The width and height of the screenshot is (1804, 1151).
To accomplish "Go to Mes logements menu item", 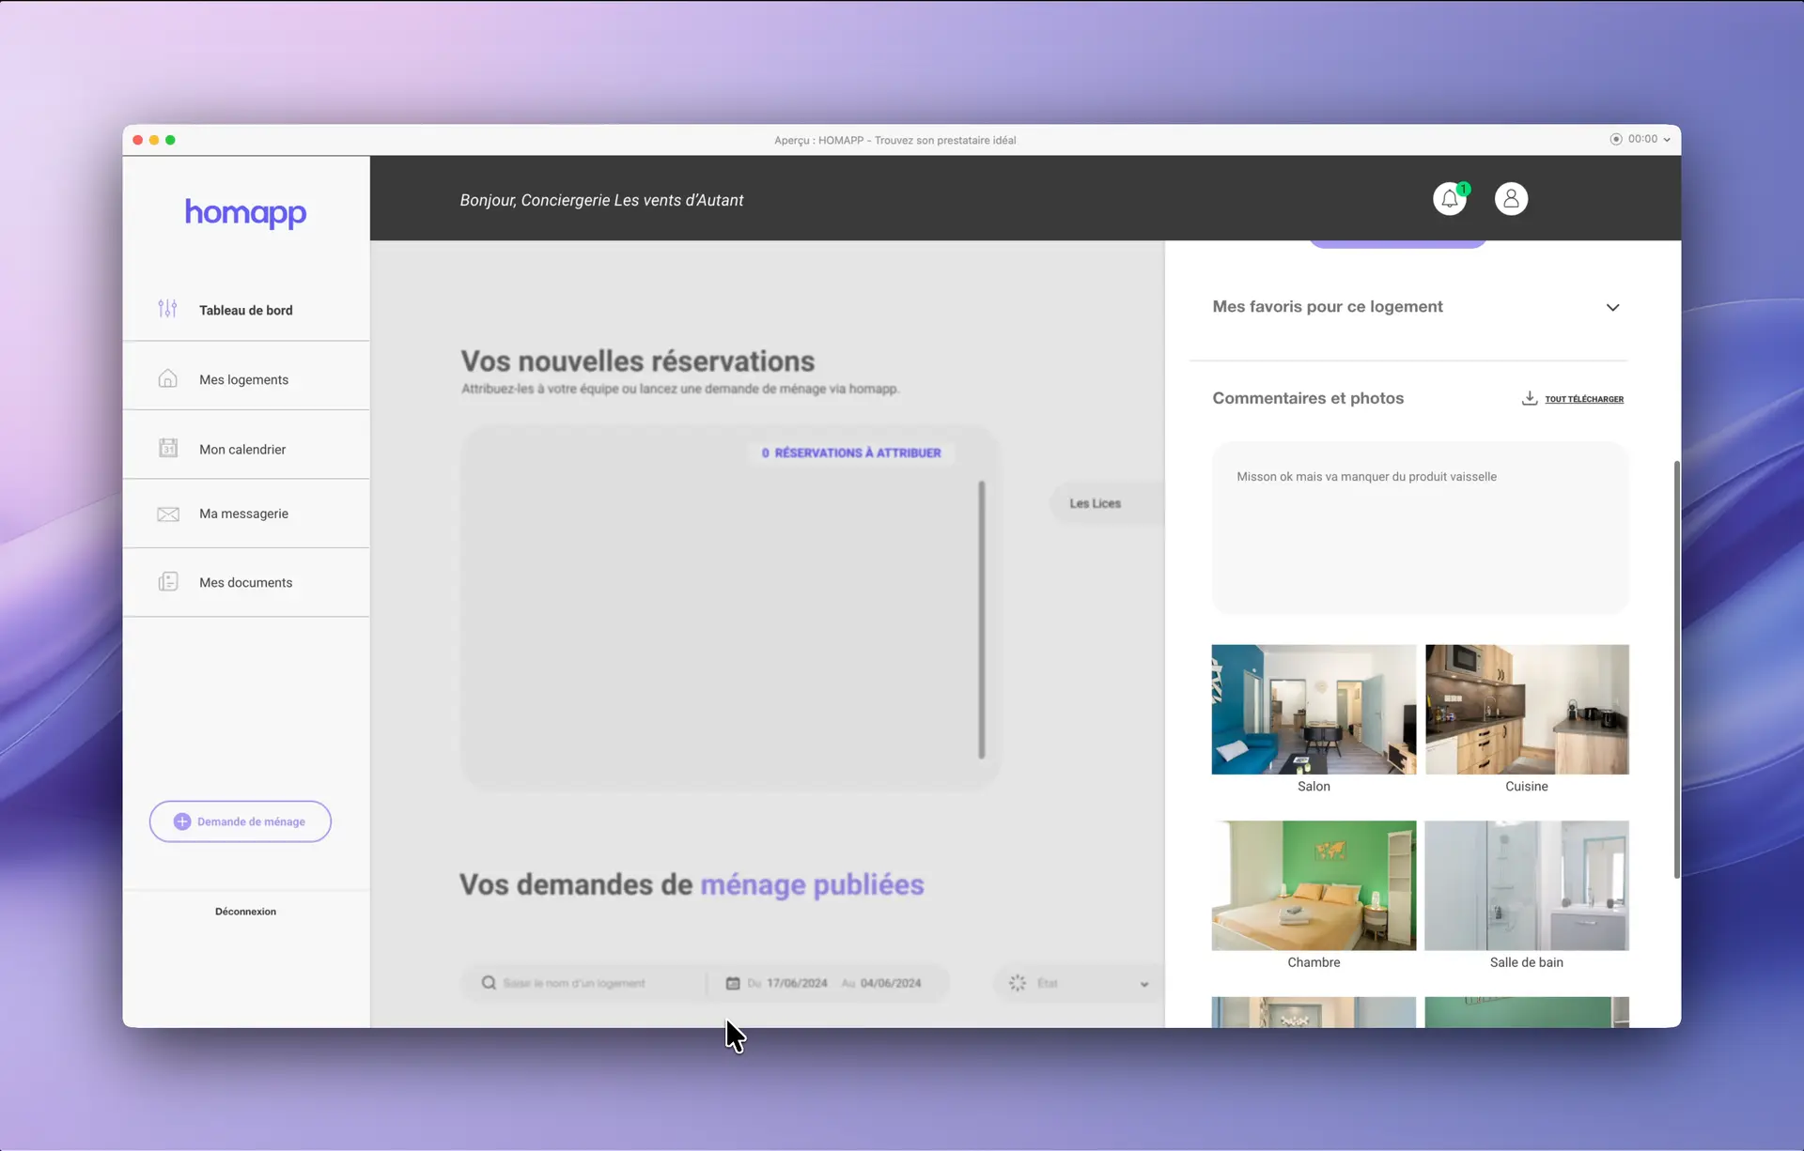I will [x=243, y=379].
